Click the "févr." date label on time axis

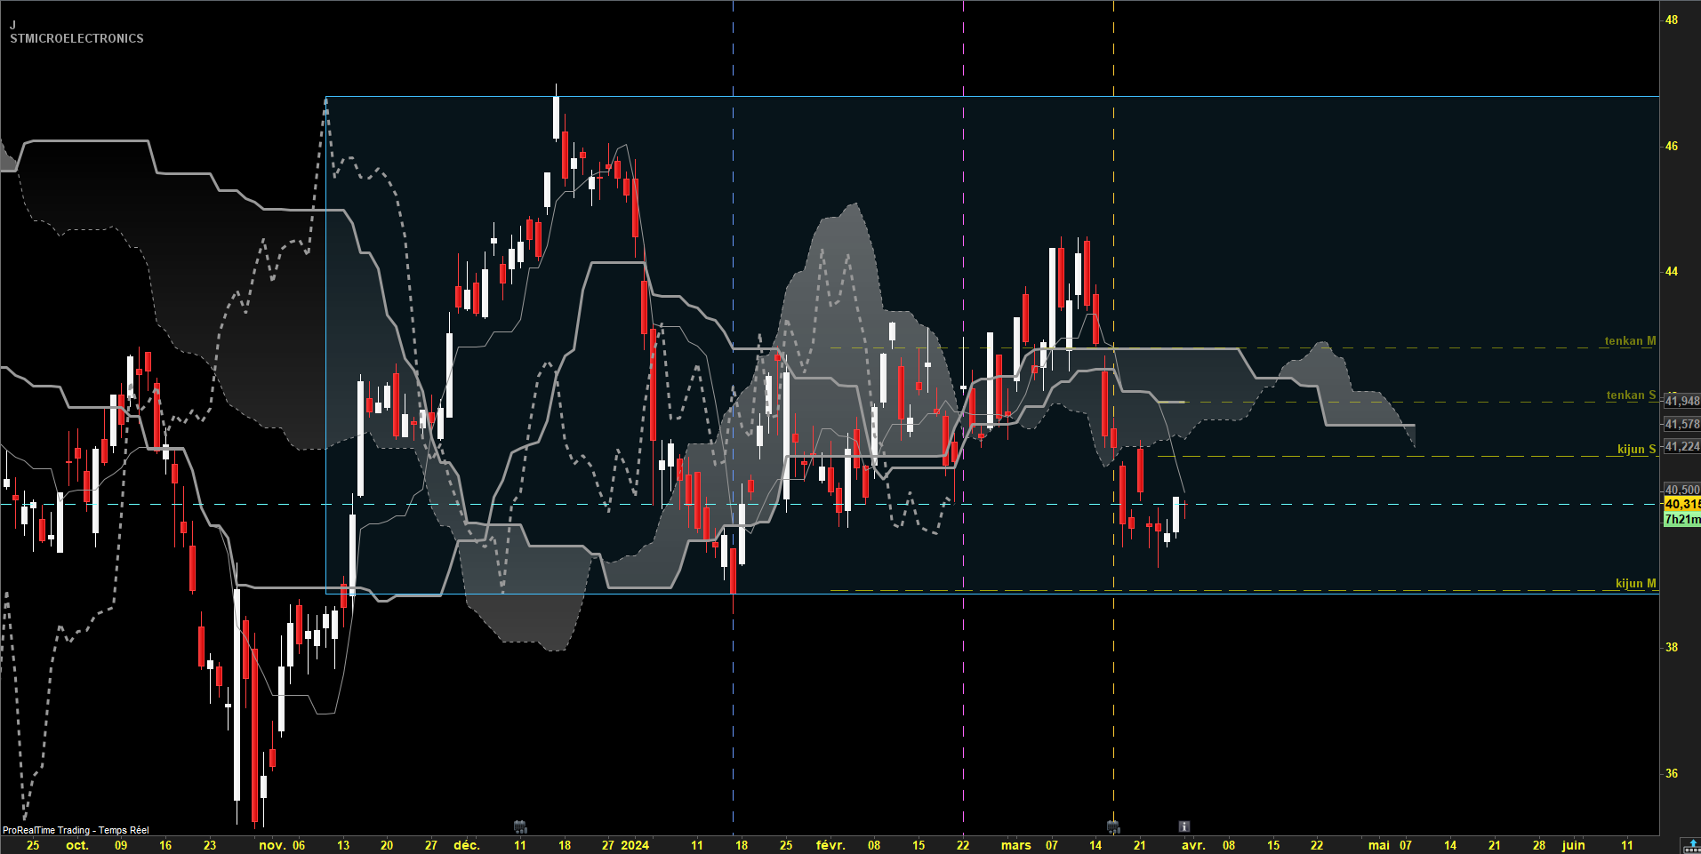point(830,845)
